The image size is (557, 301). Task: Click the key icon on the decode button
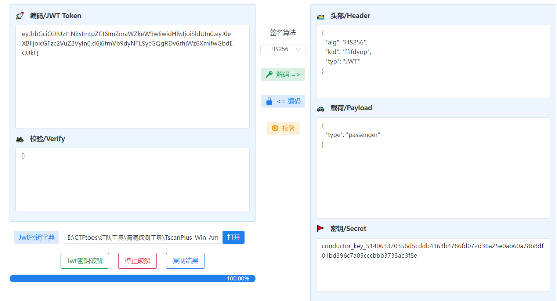tap(269, 75)
